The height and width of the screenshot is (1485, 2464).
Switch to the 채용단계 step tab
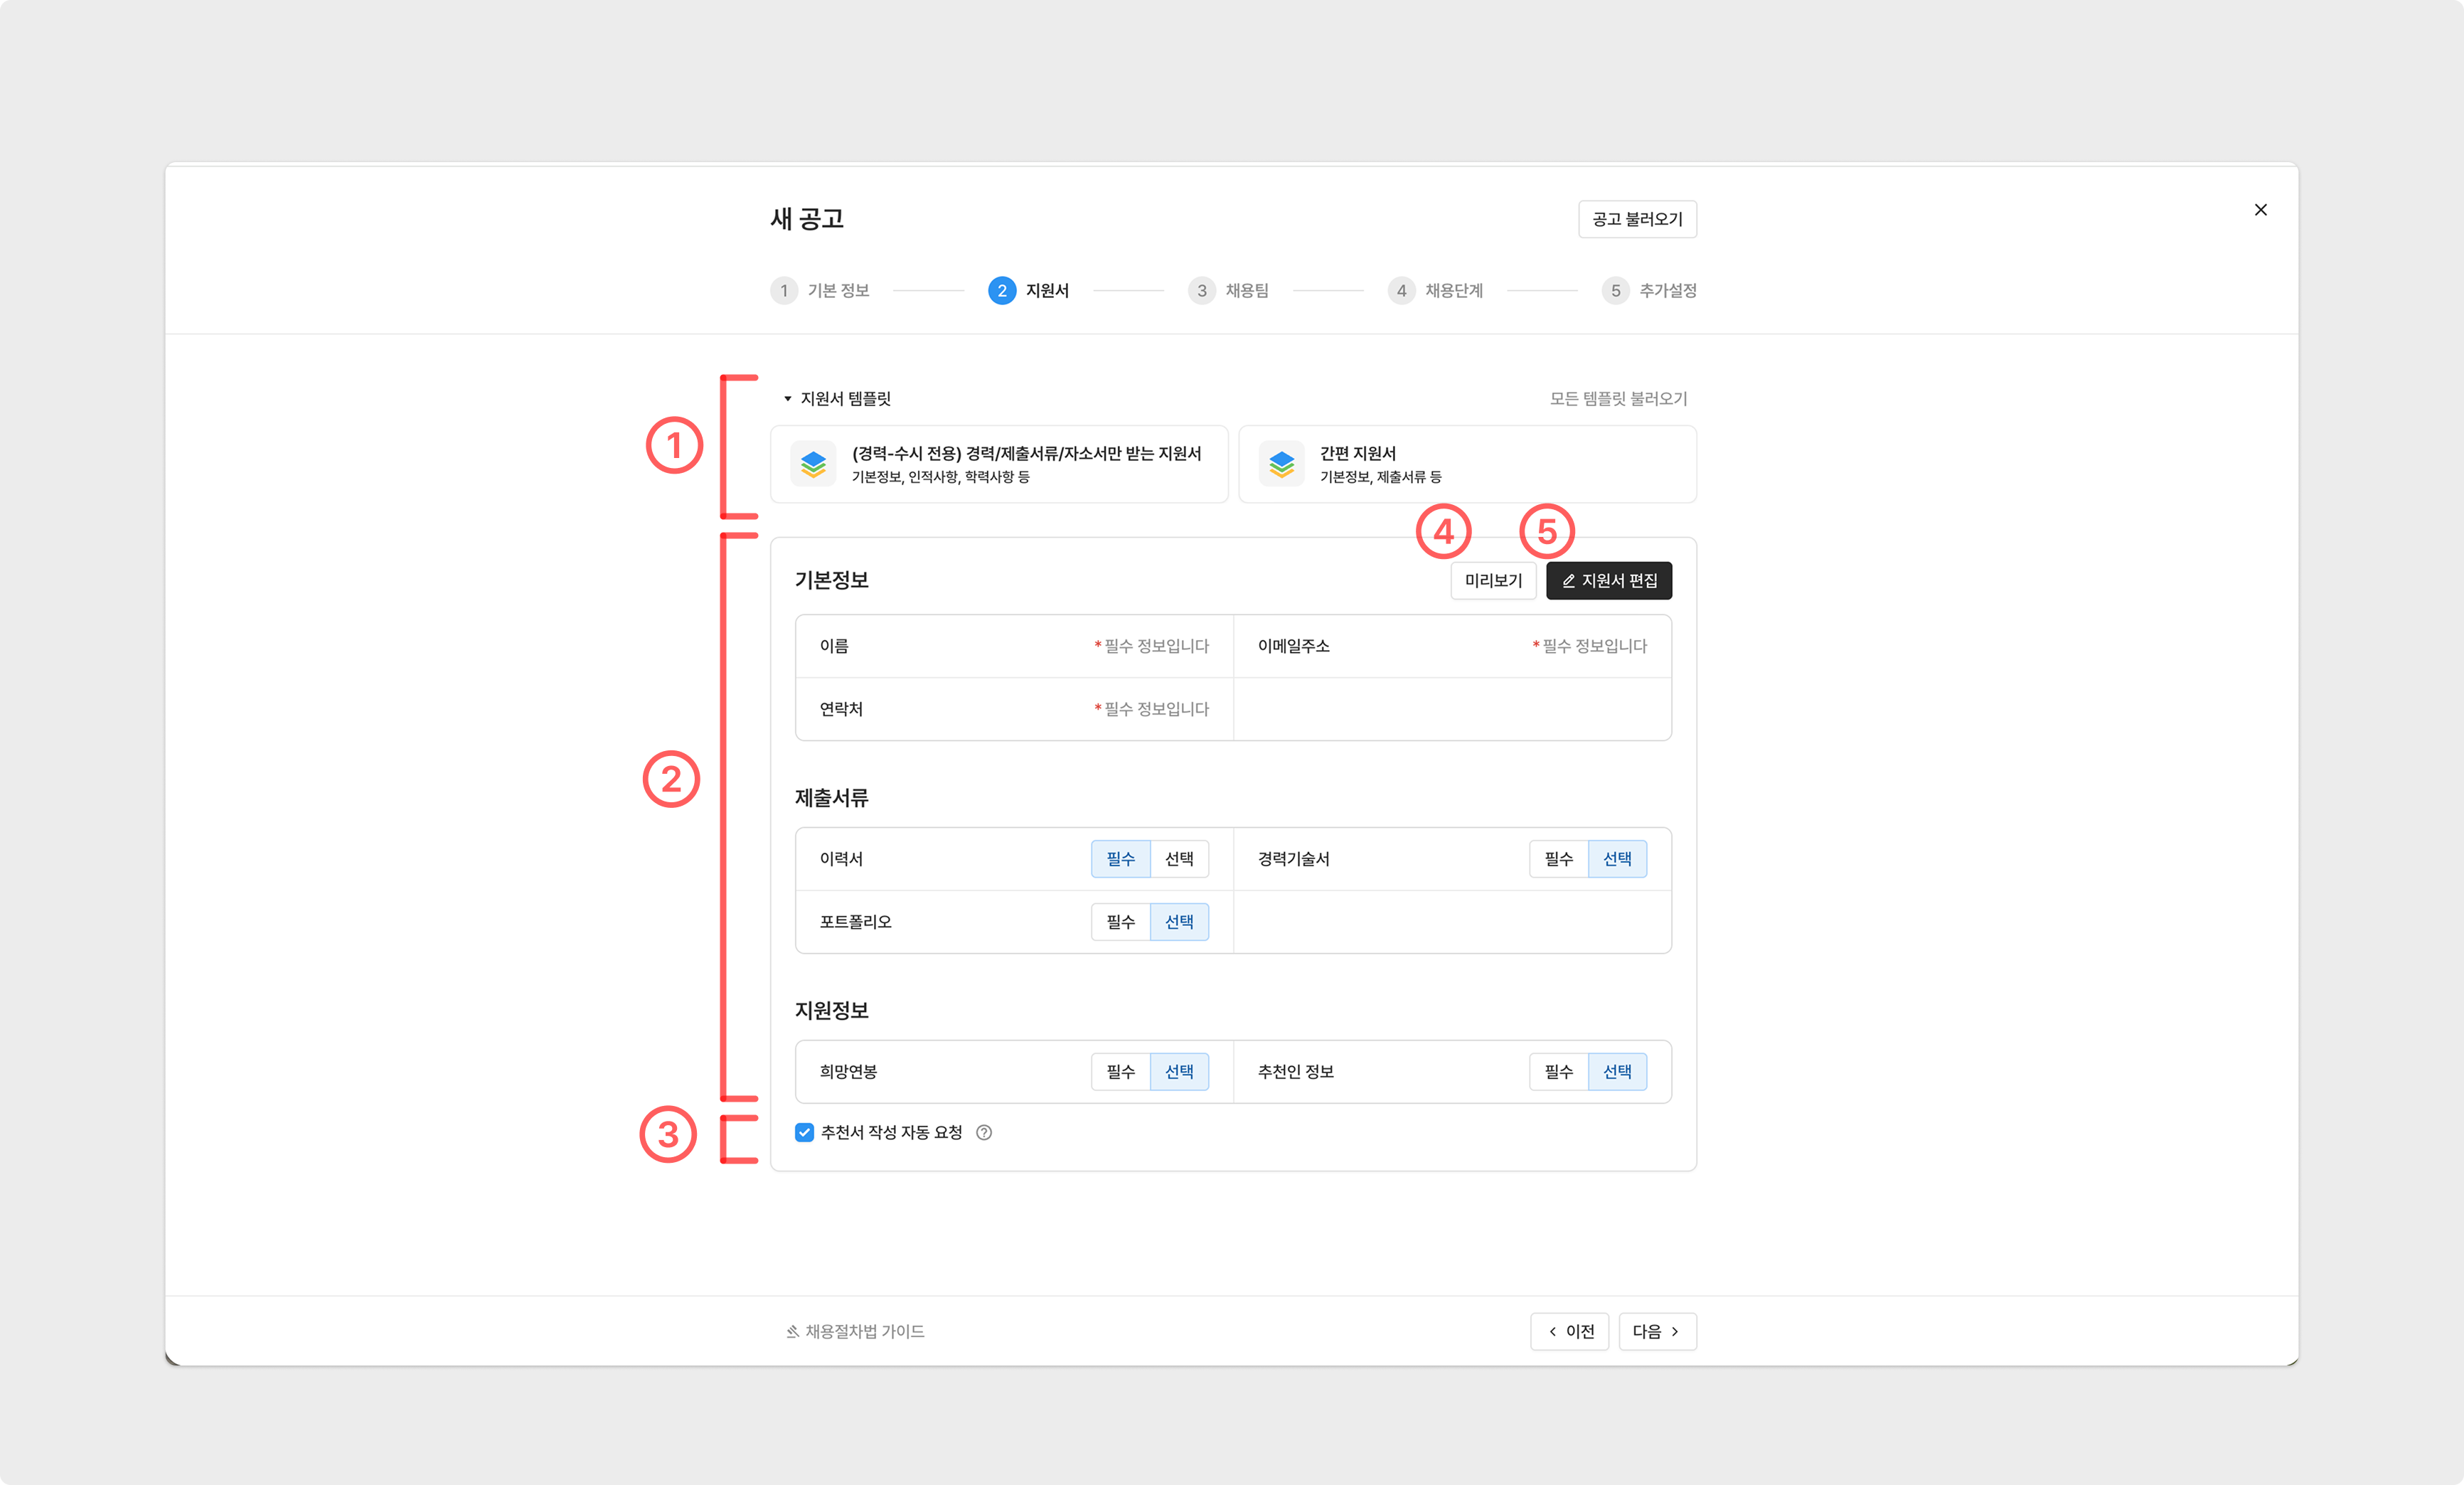[x=1453, y=290]
